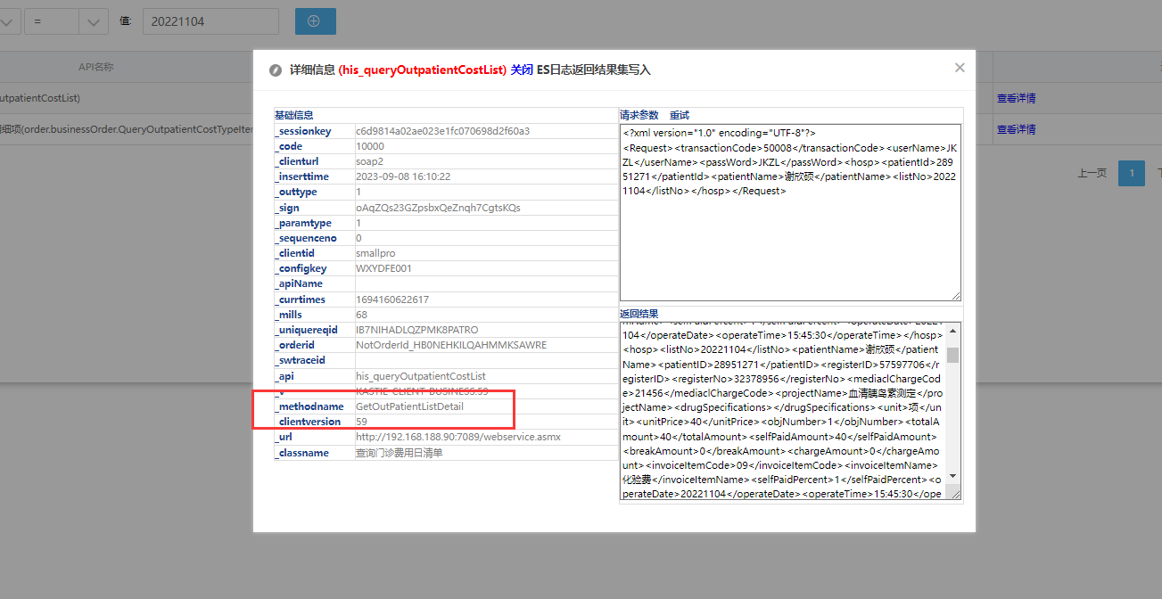
Task: Click the _inserttime value 2023-09-08 16:10:22
Action: pos(403,176)
